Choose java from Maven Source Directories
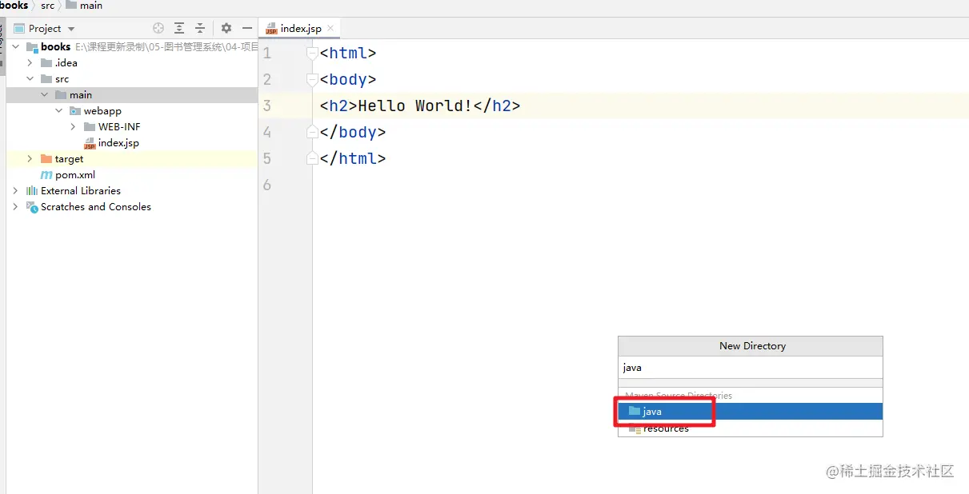The height and width of the screenshot is (494, 969). point(751,411)
